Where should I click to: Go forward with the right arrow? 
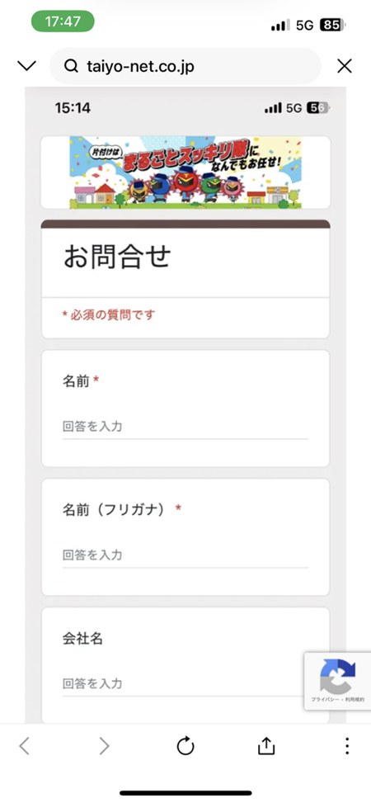point(105,746)
